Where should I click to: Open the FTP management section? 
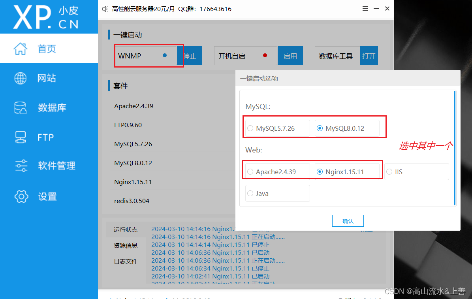45,137
